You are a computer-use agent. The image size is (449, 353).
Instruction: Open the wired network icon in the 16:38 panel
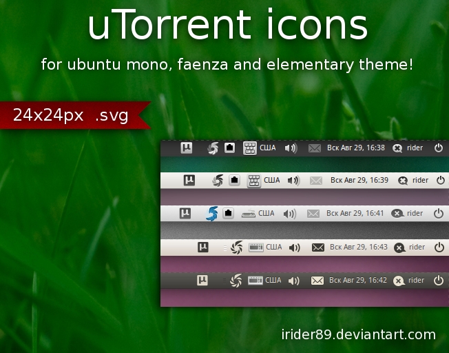(x=229, y=148)
